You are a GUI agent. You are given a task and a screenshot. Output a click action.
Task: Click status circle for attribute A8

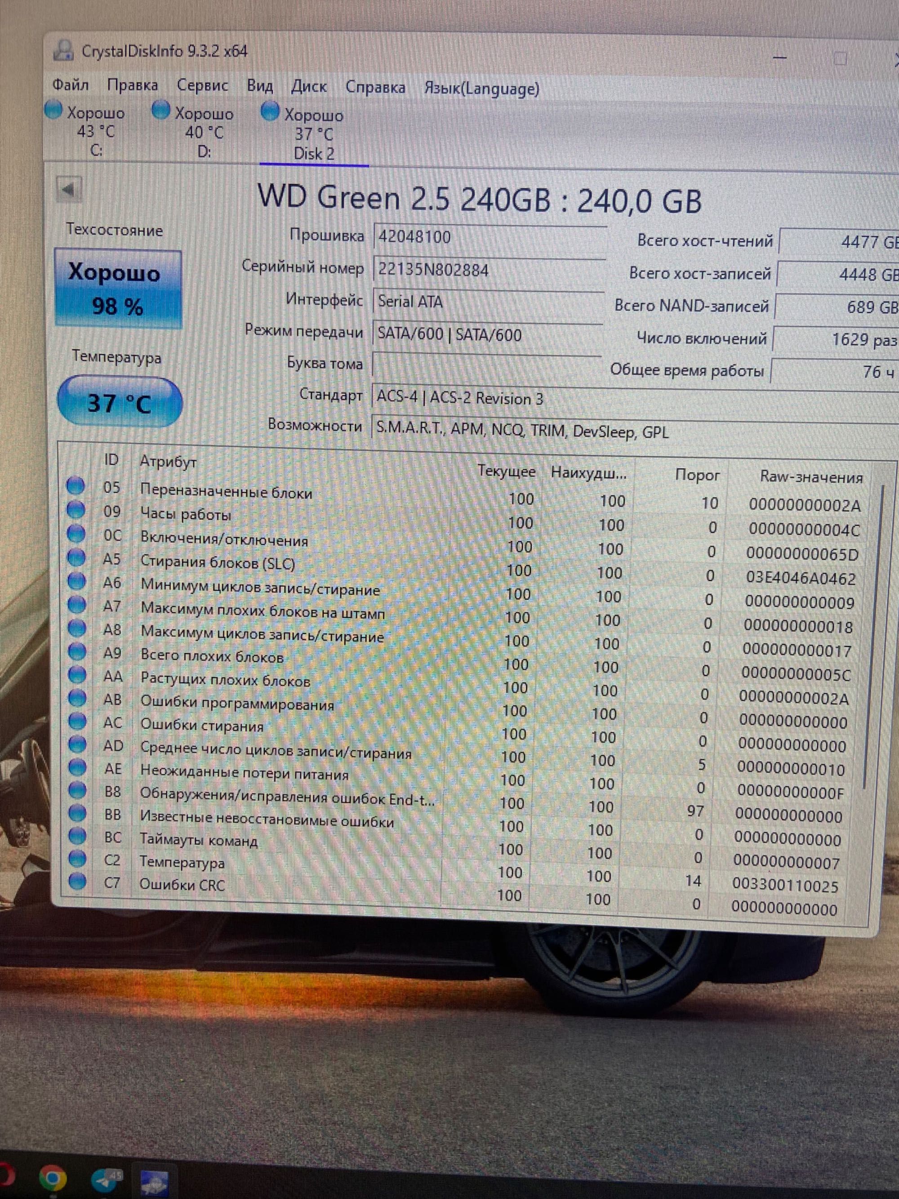76,628
